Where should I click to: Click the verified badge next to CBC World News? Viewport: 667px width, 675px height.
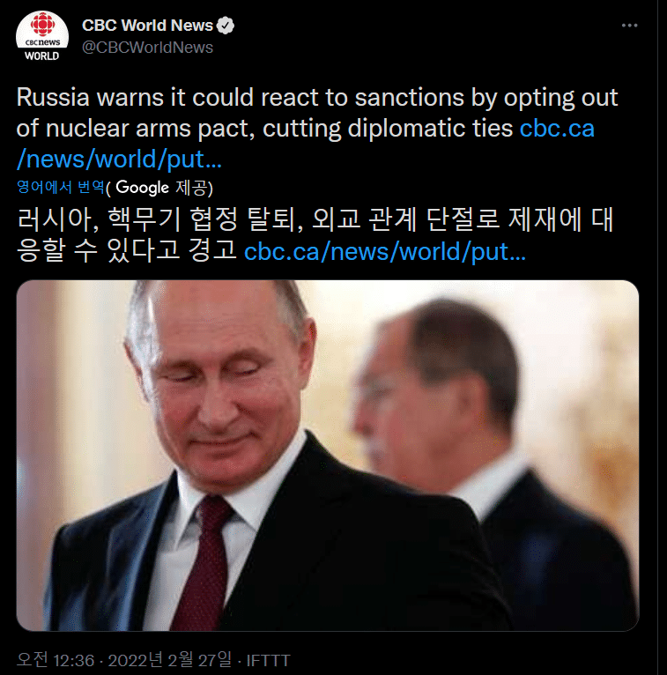point(225,26)
